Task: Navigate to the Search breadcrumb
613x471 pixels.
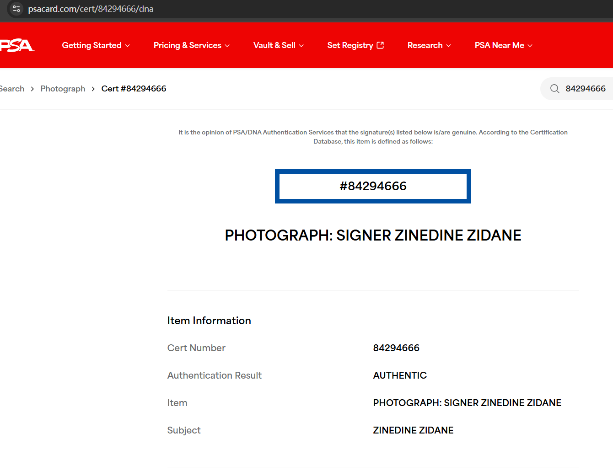Action: tap(12, 89)
